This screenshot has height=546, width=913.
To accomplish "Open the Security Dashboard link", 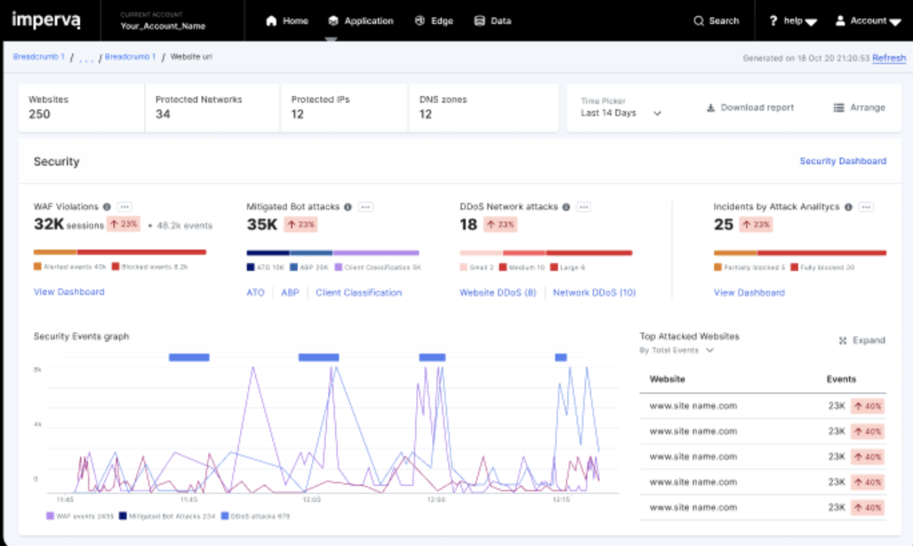I will click(x=843, y=161).
